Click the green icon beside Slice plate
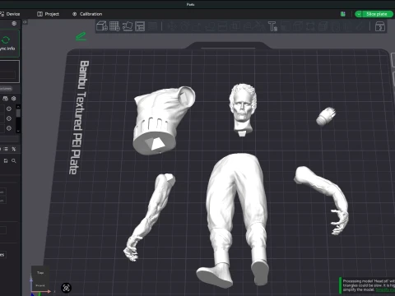Screen dimensions: 395x296 (x=342, y=14)
